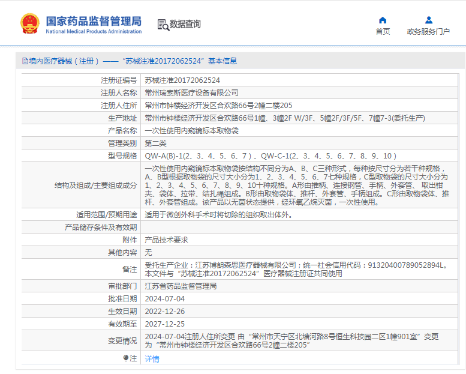466x374 pixels.
Task: Click the 注册人住所 row label
Action: coord(119,105)
